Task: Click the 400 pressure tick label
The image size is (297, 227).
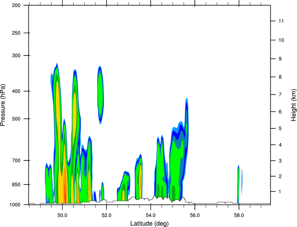Action: point(16,91)
